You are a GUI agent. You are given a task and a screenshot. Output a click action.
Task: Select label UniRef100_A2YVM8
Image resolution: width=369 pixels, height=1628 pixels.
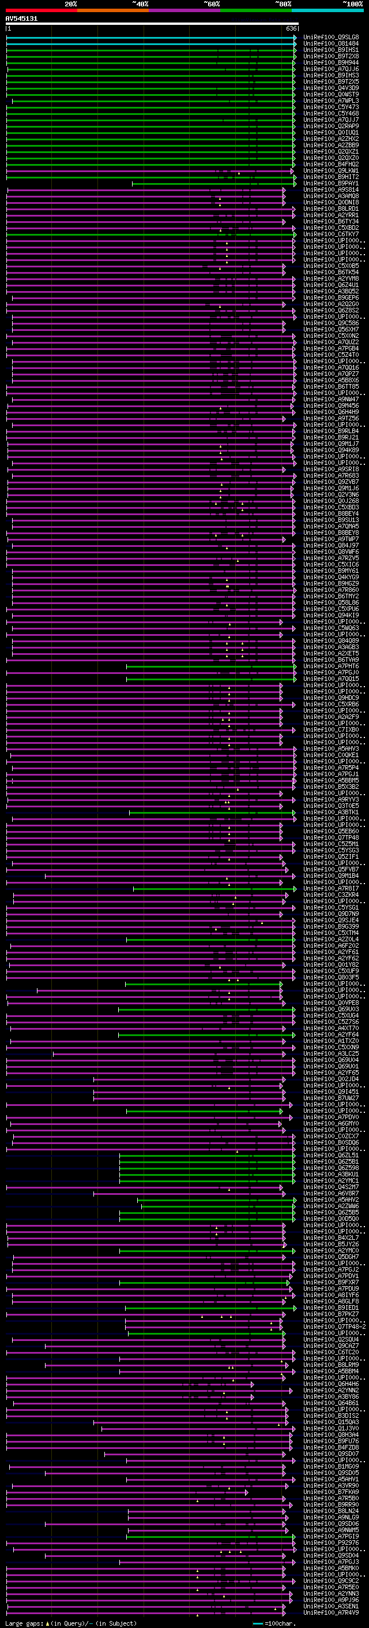tap(331, 279)
